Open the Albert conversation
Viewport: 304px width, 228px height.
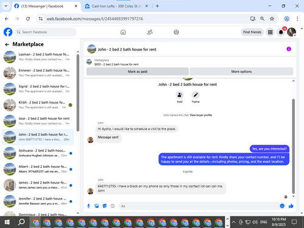click(x=38, y=169)
